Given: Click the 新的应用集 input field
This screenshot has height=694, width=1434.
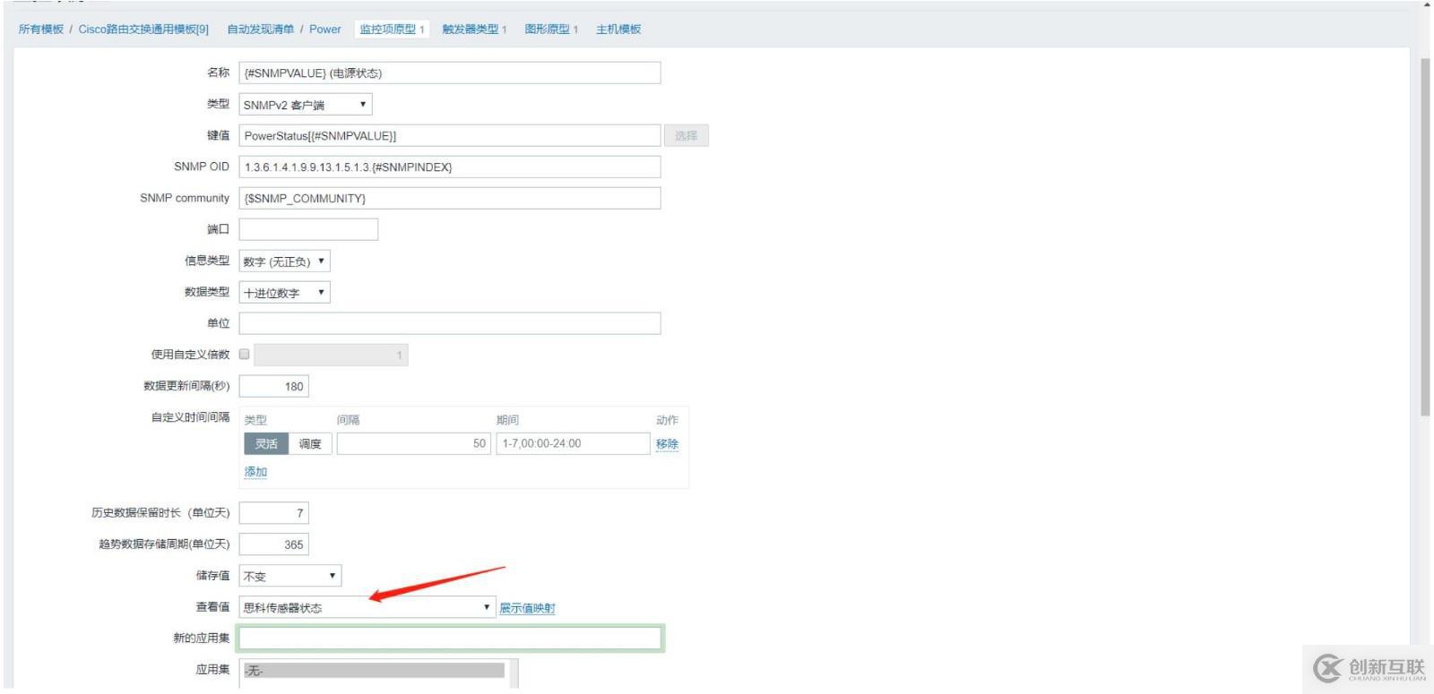Looking at the screenshot, I should coord(450,638).
